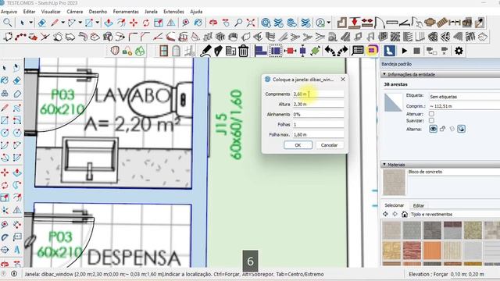Toggle the cast shadows icon in Alterna row
500x281 pixels.
(462, 129)
